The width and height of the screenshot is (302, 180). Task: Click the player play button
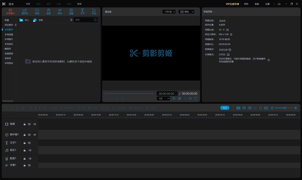pyautogui.click(x=106, y=98)
